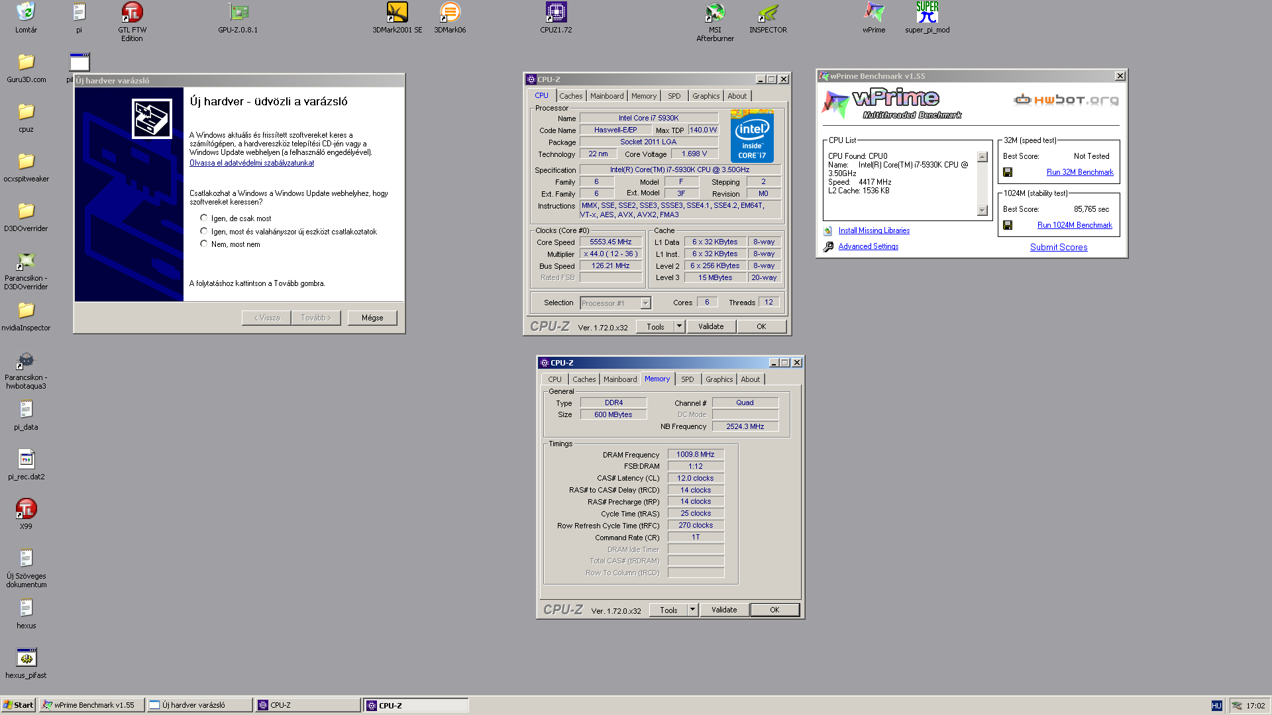Click save icon for 32M score

pyautogui.click(x=1008, y=172)
